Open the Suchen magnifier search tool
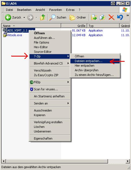Image resolution: width=131 pixels, height=170 pixels. coord(53,17)
